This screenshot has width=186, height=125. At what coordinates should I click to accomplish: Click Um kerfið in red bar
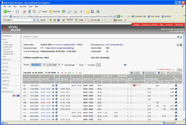click(x=169, y=24)
